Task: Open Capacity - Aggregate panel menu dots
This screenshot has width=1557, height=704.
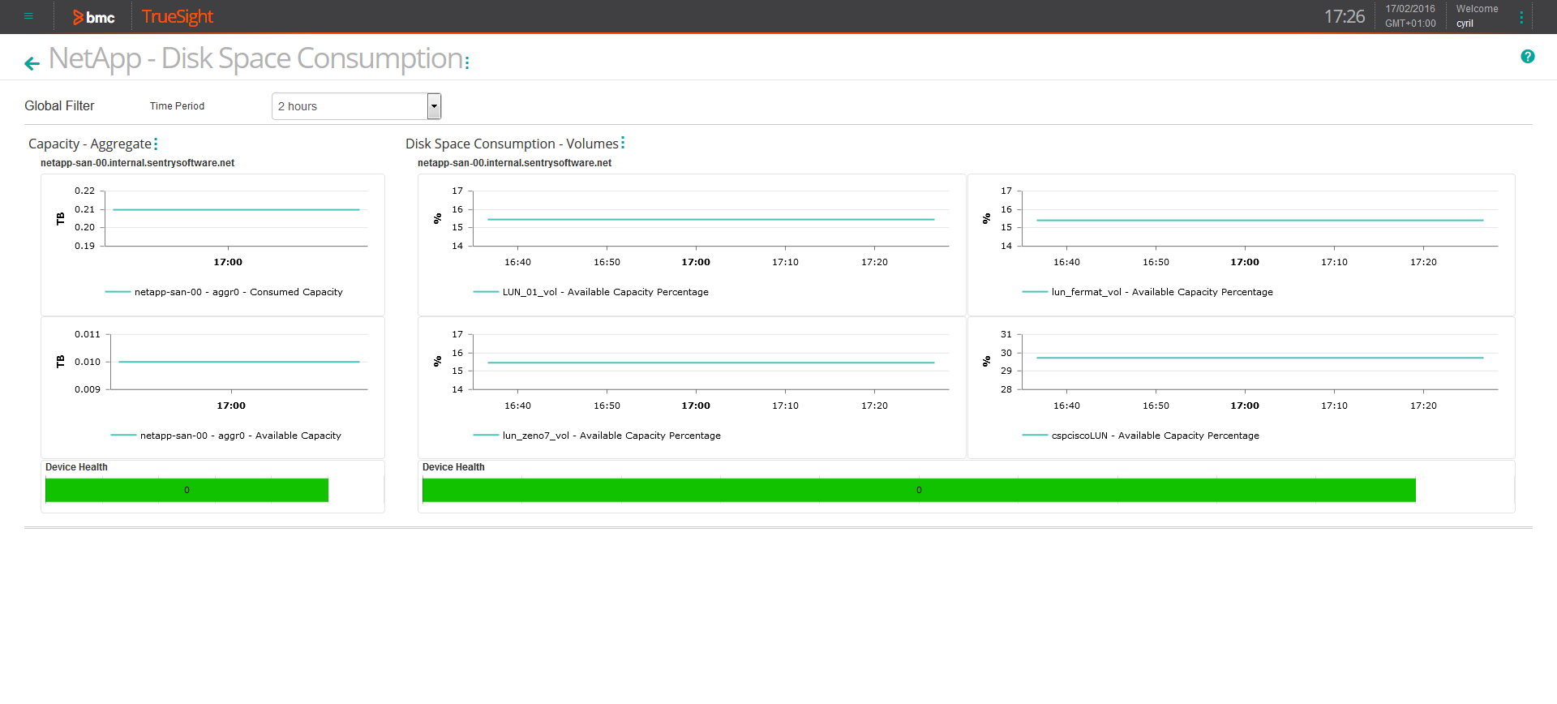Action: 156,144
